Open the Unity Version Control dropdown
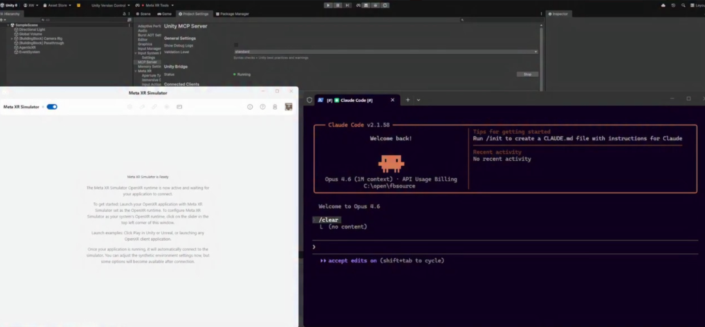Viewport: 705px width, 327px height. click(110, 5)
